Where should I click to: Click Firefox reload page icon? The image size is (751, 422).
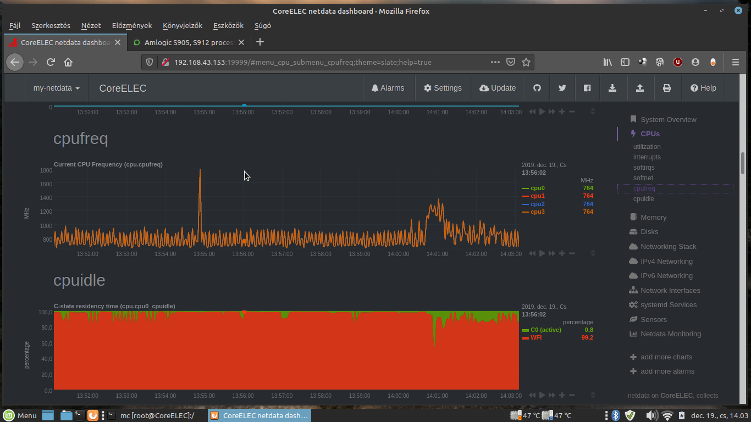[51, 62]
